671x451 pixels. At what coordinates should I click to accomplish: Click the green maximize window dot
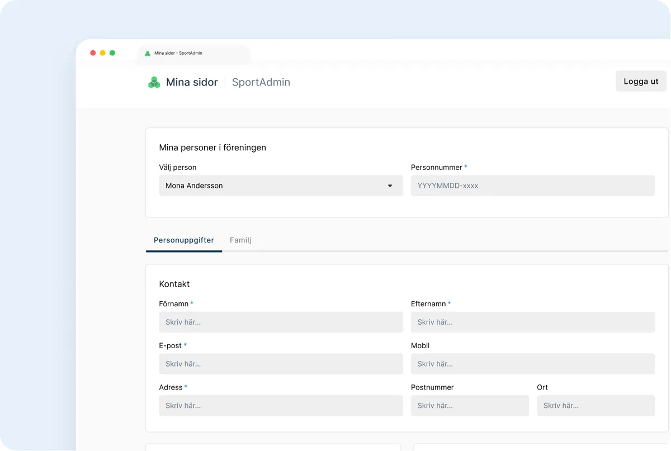pos(112,53)
